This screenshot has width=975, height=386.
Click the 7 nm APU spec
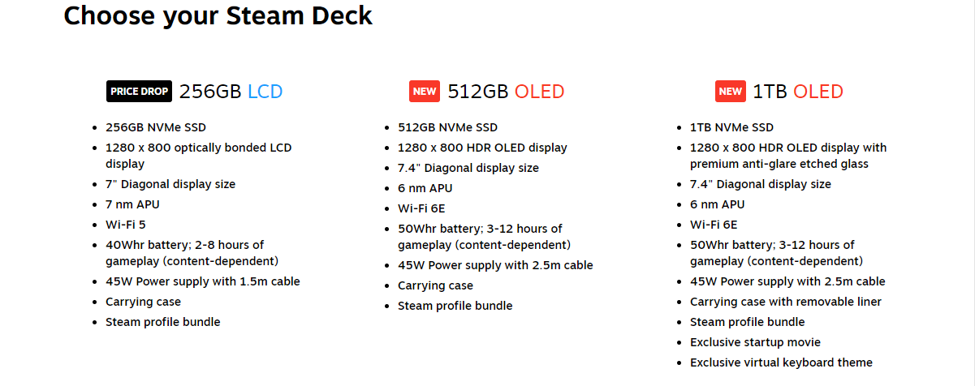tap(132, 204)
